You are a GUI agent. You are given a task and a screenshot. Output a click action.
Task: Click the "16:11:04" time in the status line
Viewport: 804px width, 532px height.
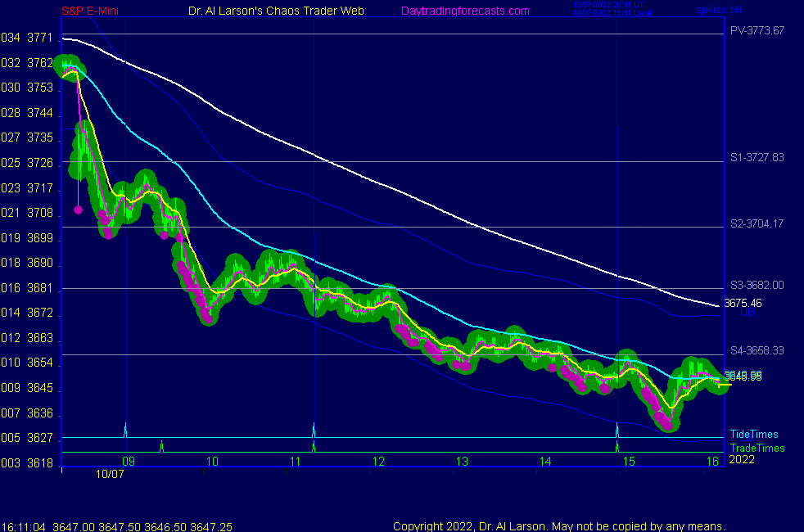point(23,527)
